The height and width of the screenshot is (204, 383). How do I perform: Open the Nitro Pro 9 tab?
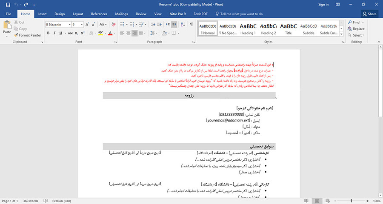177,14
